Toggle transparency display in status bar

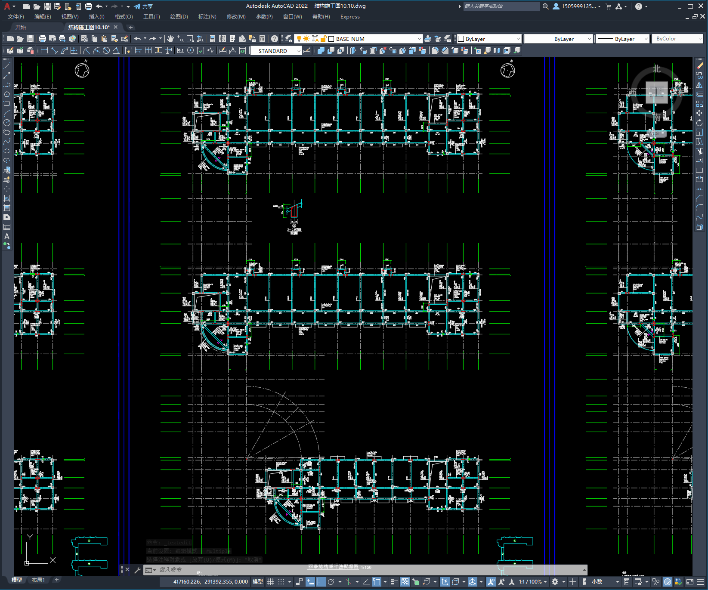pos(405,582)
